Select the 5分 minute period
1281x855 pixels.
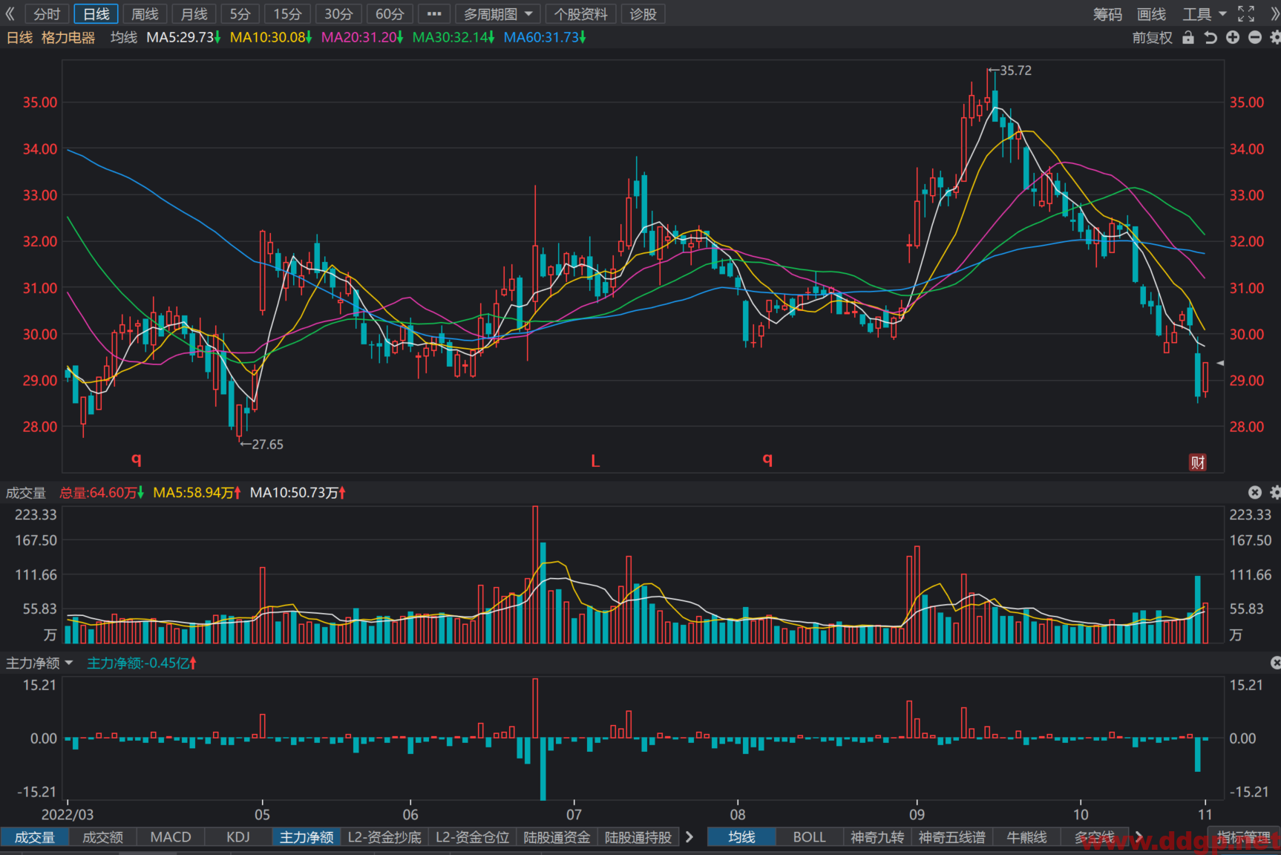click(x=240, y=13)
